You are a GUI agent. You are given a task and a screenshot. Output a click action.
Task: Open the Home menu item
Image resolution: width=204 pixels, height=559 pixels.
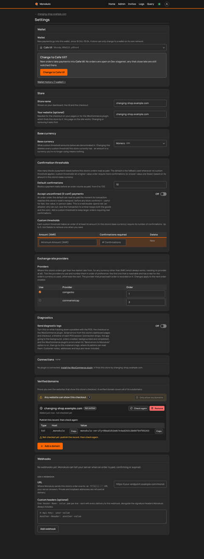112,4
